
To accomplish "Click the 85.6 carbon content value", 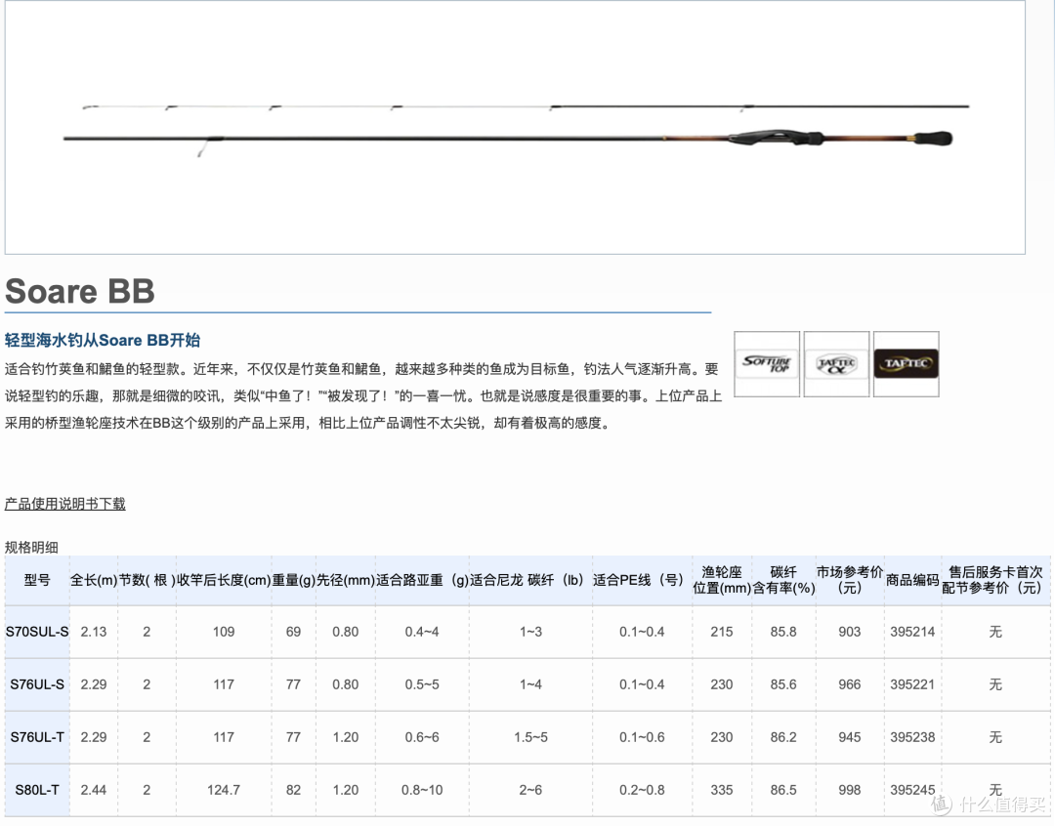I will 783,684.
